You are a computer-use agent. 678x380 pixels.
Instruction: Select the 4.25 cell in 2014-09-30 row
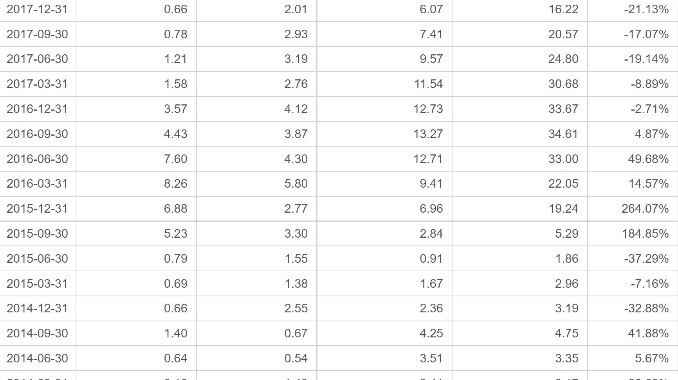pos(384,333)
